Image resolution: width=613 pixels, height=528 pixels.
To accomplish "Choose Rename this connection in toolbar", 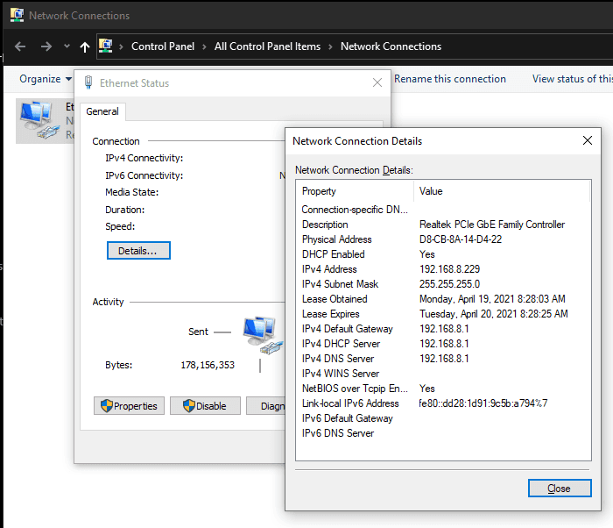I will [449, 79].
